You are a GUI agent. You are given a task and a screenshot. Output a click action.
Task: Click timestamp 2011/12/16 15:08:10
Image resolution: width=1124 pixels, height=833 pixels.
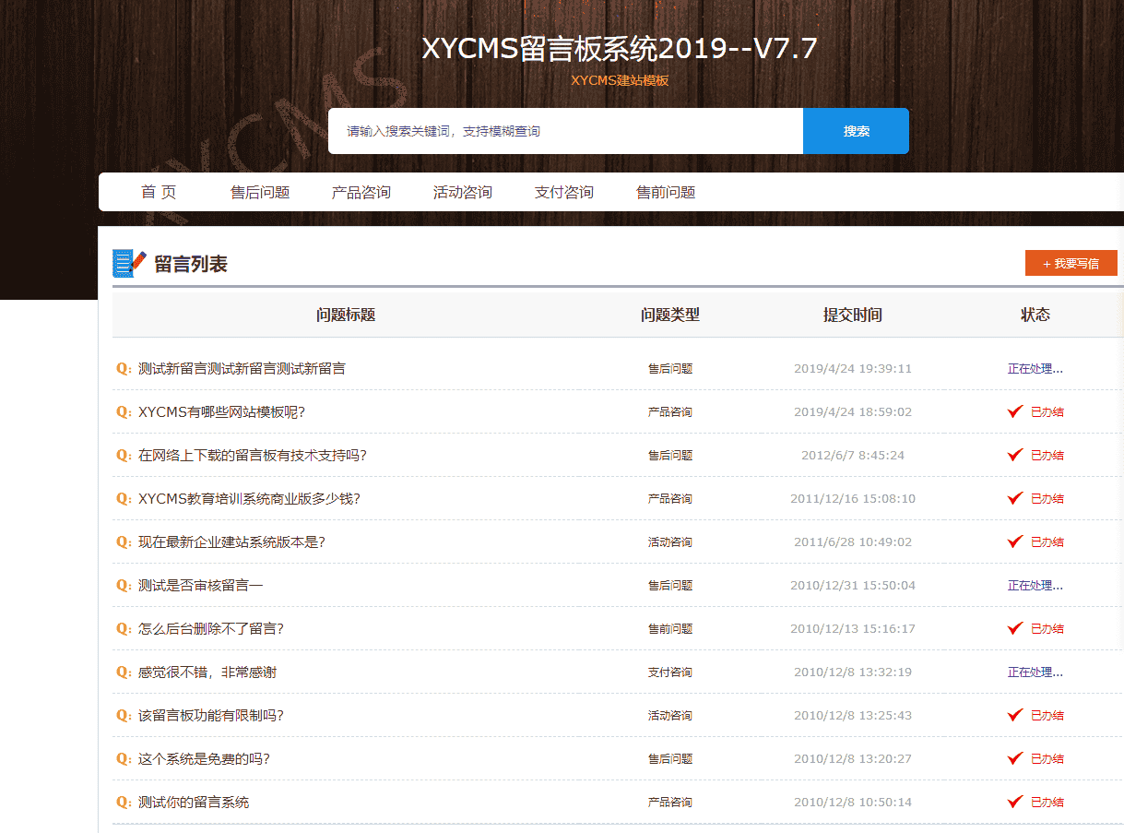853,499
